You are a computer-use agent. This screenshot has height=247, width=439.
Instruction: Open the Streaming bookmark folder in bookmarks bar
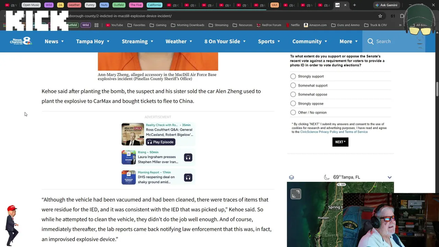point(218,25)
